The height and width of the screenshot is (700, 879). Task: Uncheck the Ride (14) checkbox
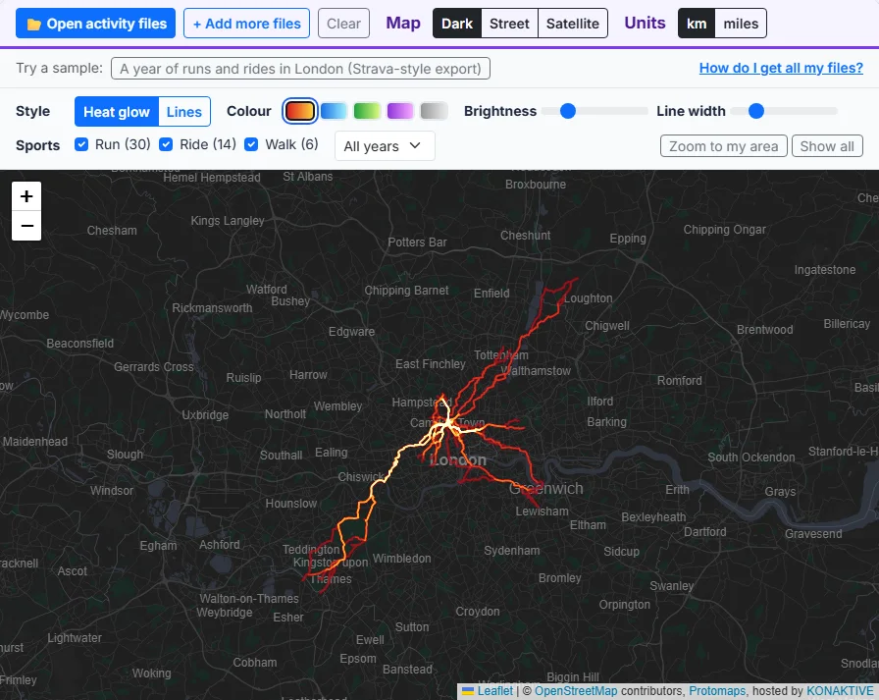click(x=166, y=144)
